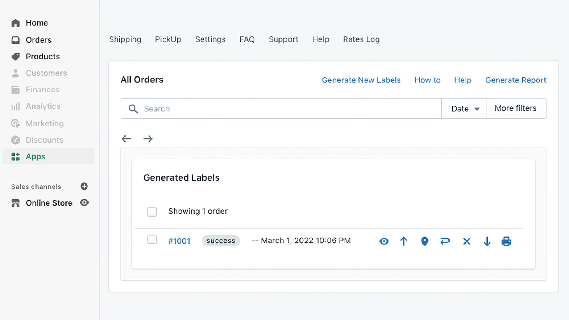Click the eye view icon for order #1001
This screenshot has width=569, height=320.
coord(384,241)
